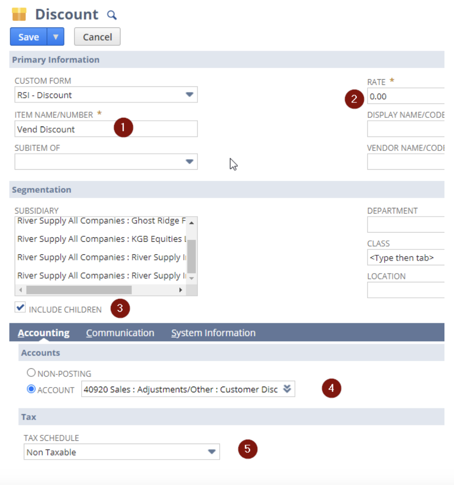Select the Non-Posting radio button
The width and height of the screenshot is (454, 485).
tap(31, 373)
